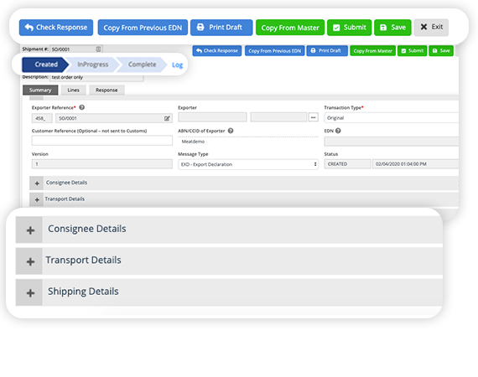Click small Submit button in form toolbar
Screen dimensions: 478x377
coord(412,51)
